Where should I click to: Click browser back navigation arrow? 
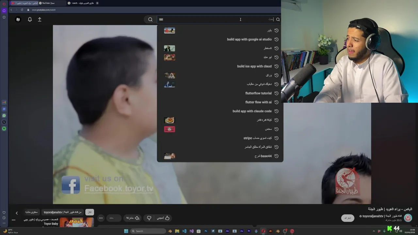[x=11, y=10]
